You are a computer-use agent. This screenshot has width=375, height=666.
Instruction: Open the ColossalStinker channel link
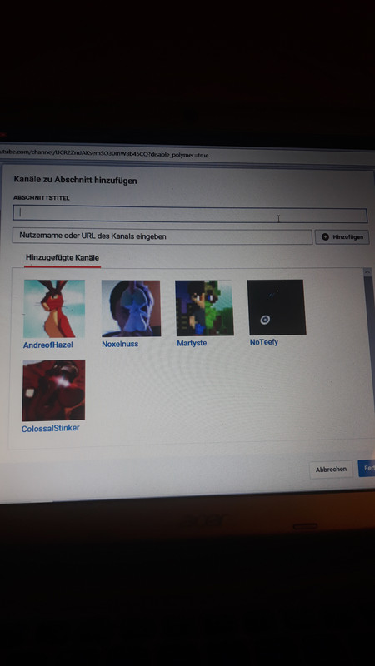tap(50, 429)
